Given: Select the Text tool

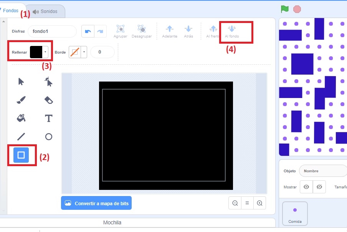Looking at the screenshot, I should click(x=48, y=118).
